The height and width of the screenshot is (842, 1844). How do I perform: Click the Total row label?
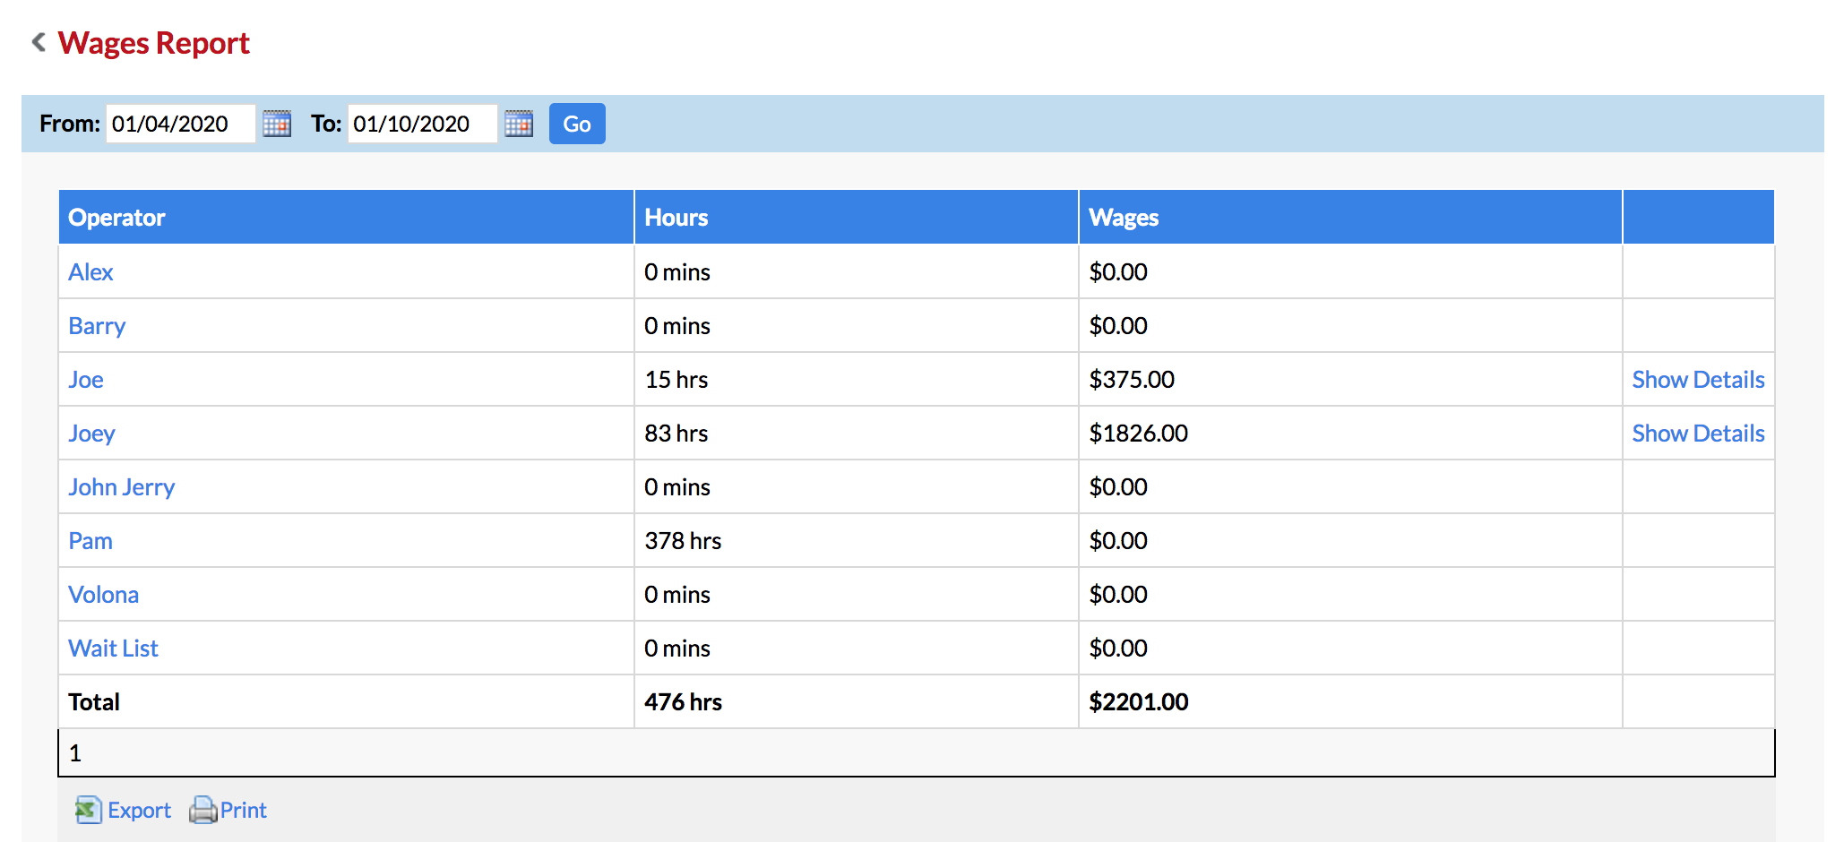[94, 702]
